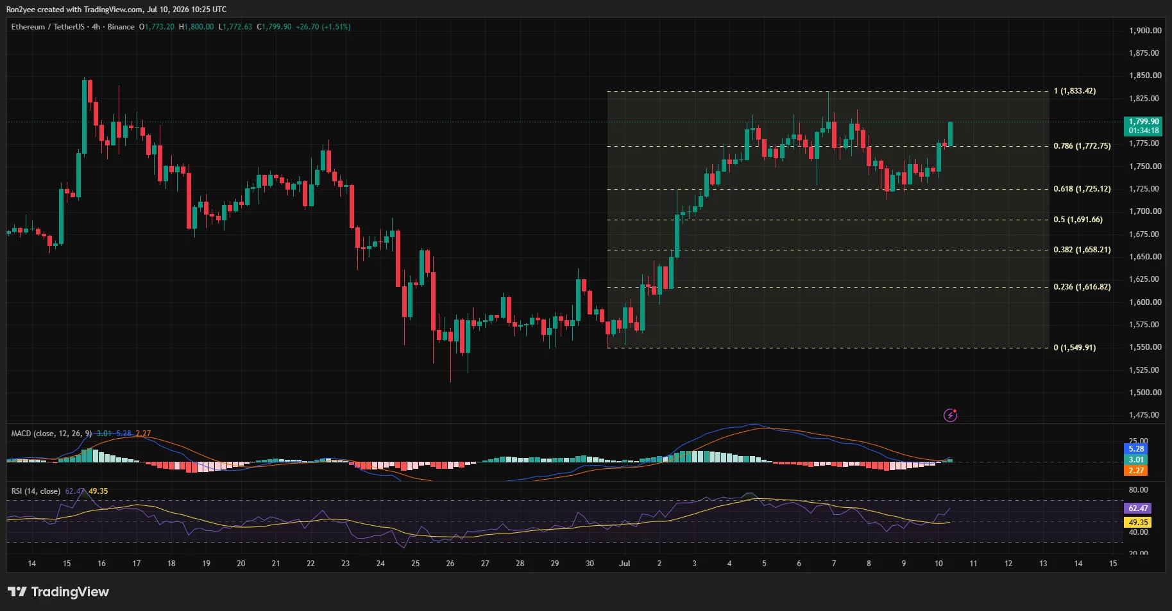Screen dimensions: 1172x611
Task: Click the RSI 40.00 scale label
Action: [x=1139, y=532]
